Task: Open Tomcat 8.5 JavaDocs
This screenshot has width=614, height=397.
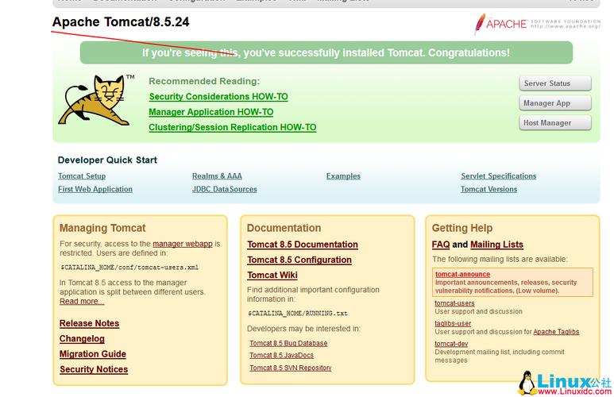Action: tap(281, 356)
